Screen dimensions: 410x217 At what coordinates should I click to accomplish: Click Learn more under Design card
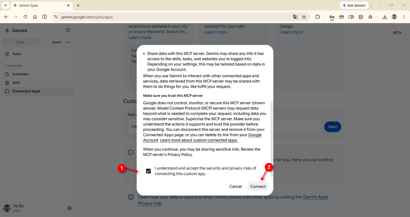pos(291,32)
